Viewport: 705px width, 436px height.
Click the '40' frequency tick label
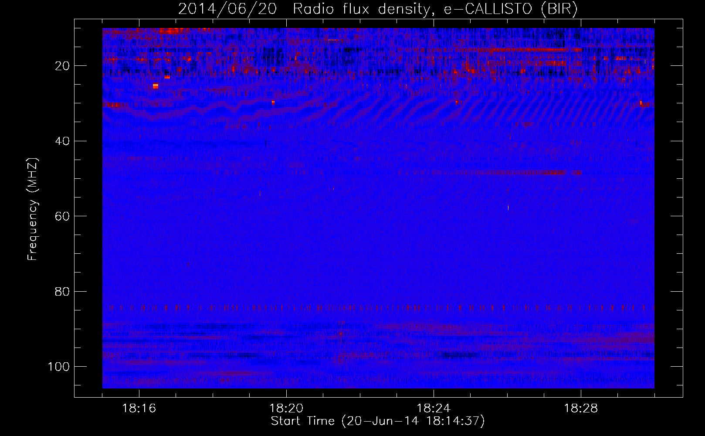62,141
